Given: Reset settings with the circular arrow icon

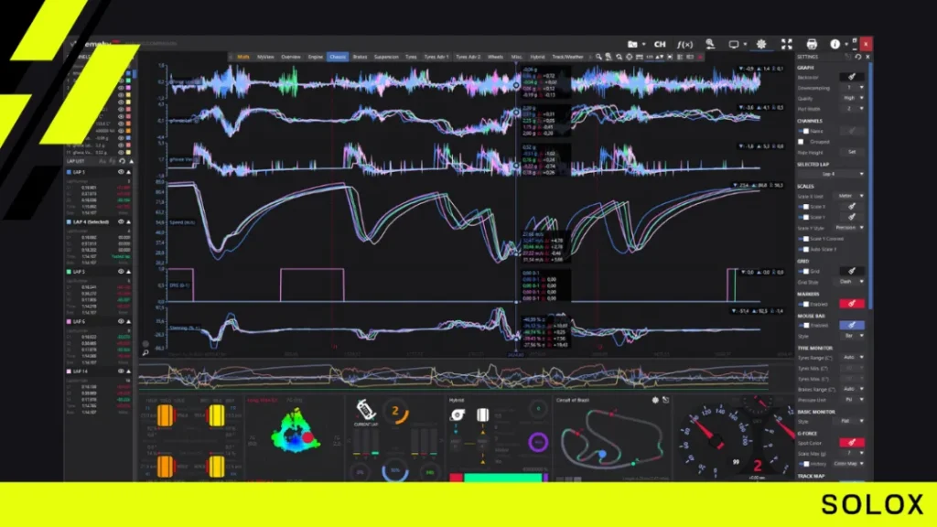Looking at the screenshot, I should 858,57.
